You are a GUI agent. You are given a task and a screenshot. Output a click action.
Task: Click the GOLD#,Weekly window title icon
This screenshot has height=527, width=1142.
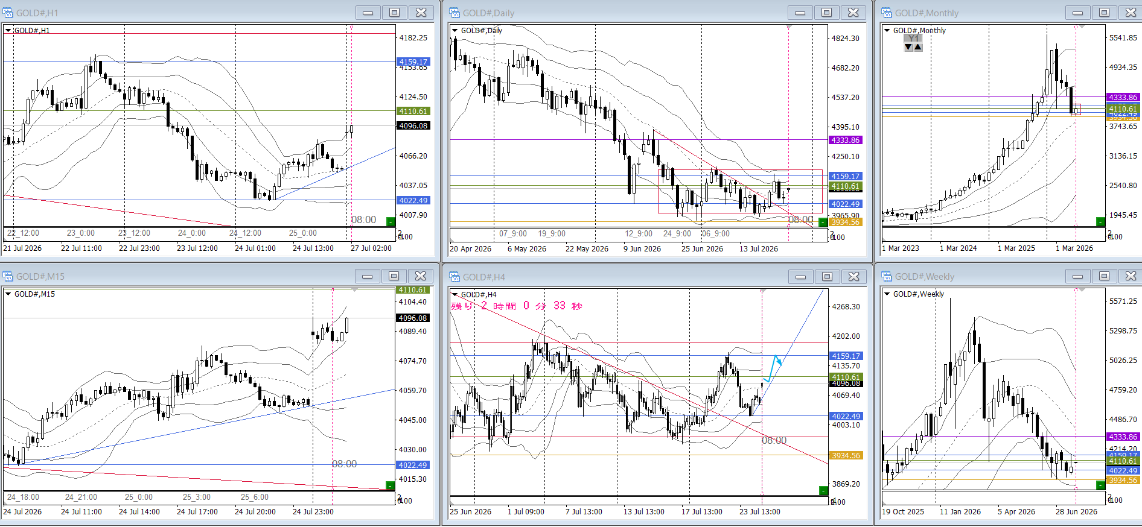pyautogui.click(x=887, y=276)
